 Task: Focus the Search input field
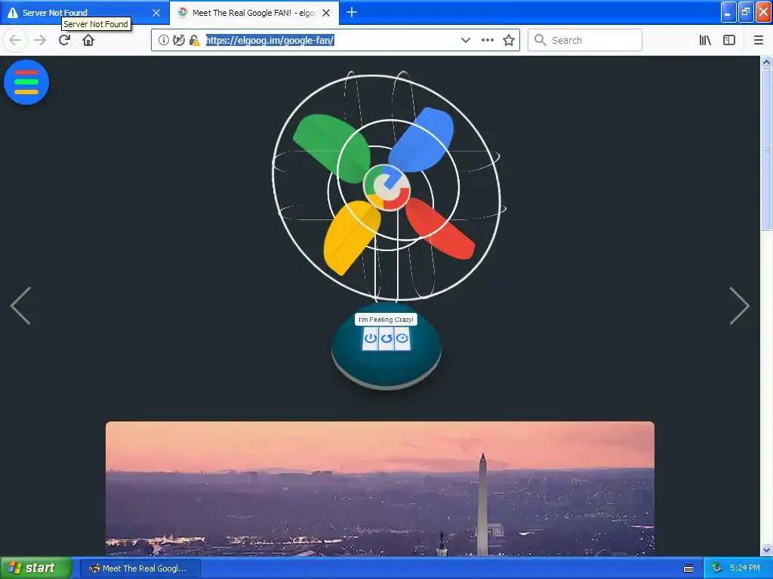coord(585,40)
